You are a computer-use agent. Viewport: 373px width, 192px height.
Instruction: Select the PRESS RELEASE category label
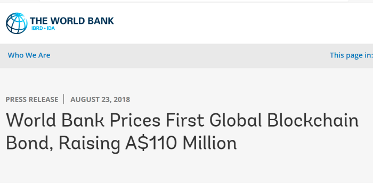(32, 99)
